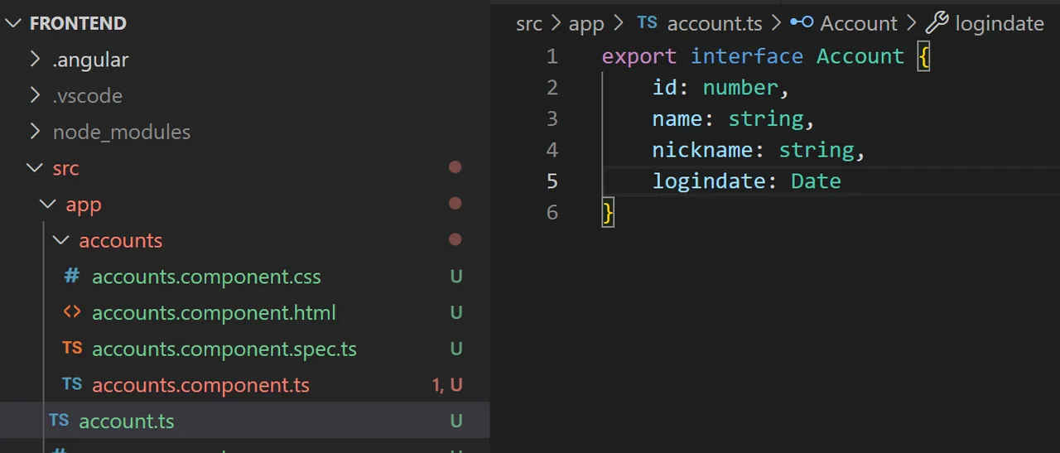1060x453 pixels.
Task: Click the modified dot on app folder
Action: [455, 204]
